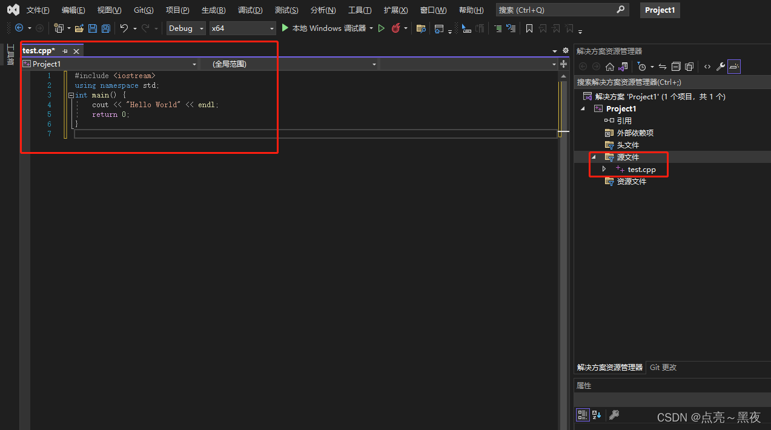
Task: Open the 编辑(E) menu
Action: 73,10
